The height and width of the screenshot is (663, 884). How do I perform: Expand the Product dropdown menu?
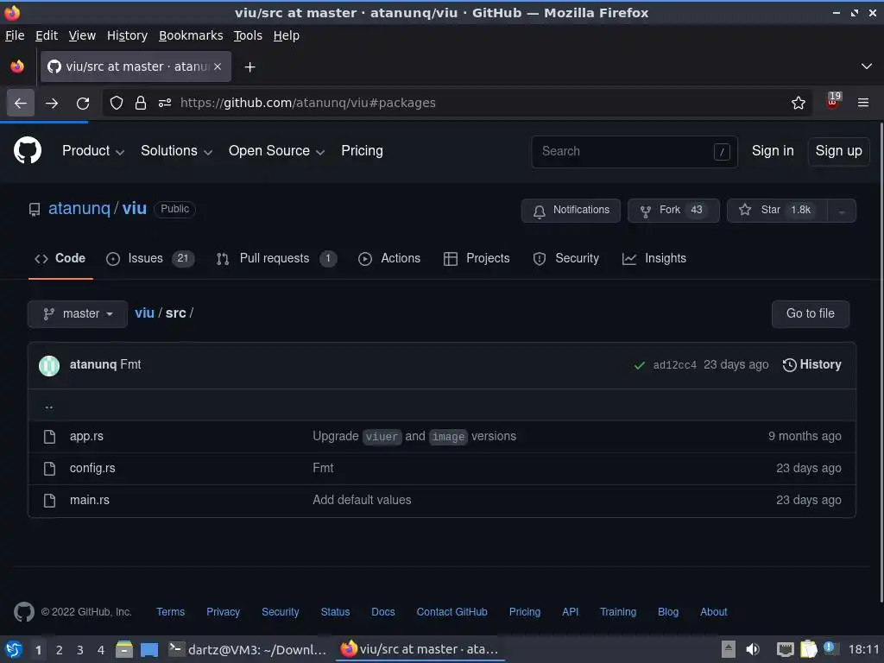pyautogui.click(x=93, y=151)
